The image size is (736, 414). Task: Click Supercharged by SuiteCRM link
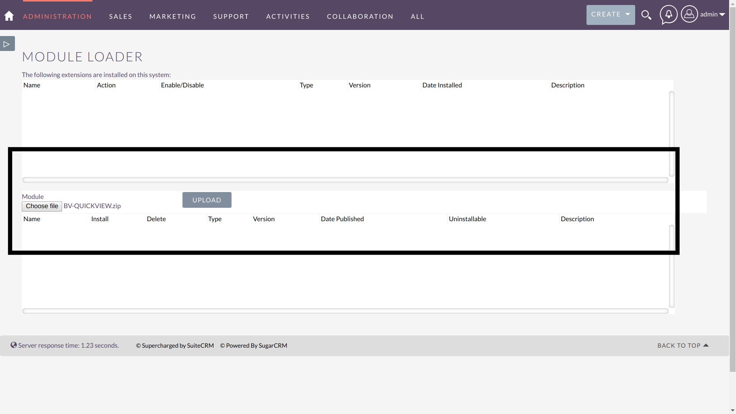coord(175,345)
